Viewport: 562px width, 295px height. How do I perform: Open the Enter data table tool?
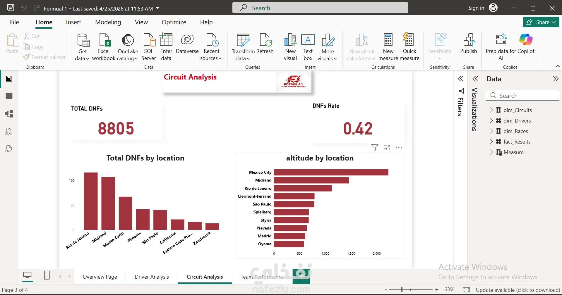tap(166, 47)
